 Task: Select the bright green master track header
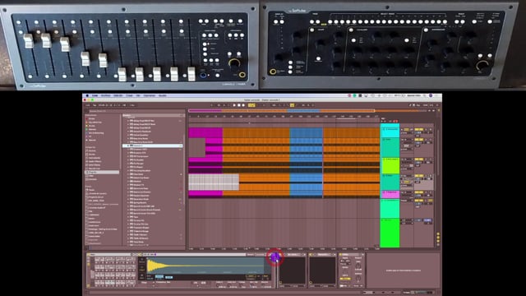(390, 233)
